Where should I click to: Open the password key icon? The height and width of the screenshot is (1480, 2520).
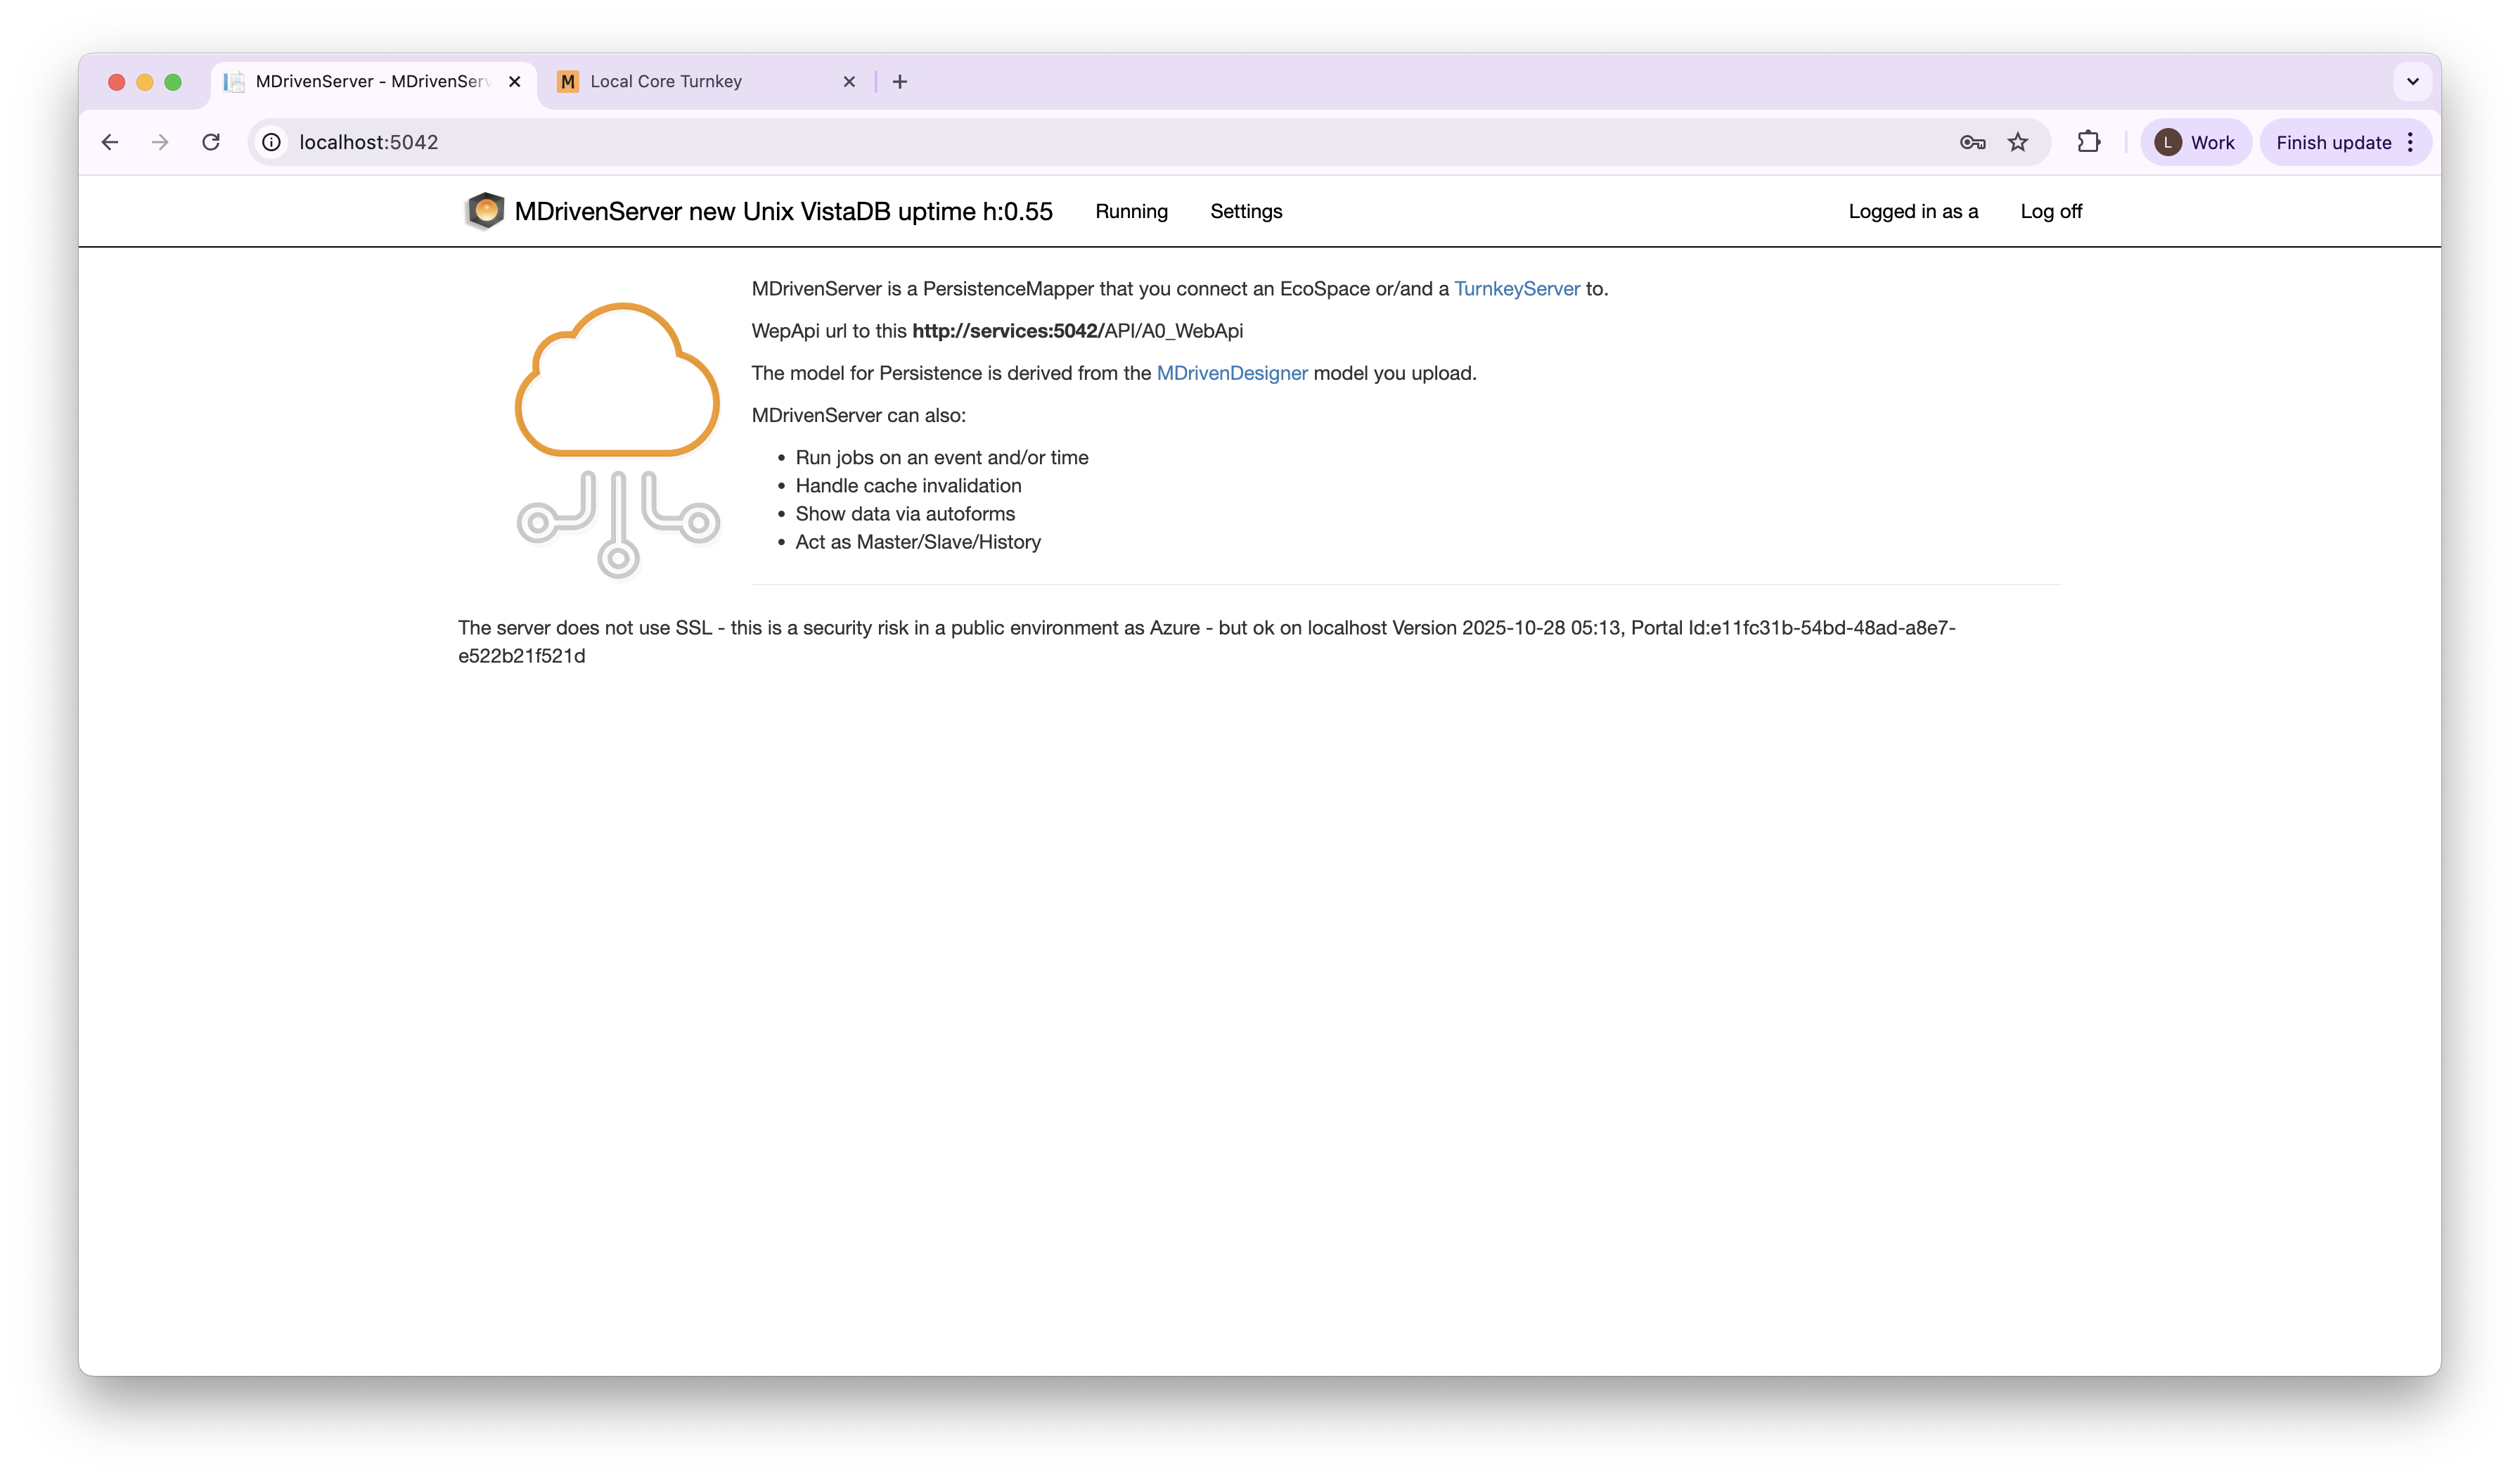point(1972,142)
